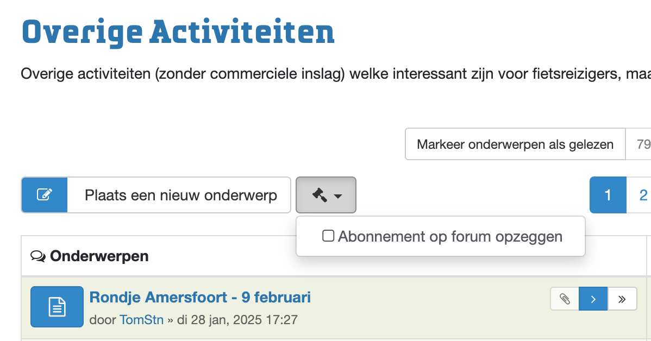This screenshot has height=341, width=651.
Task: Open the TomStn author profile link
Action: 141,320
